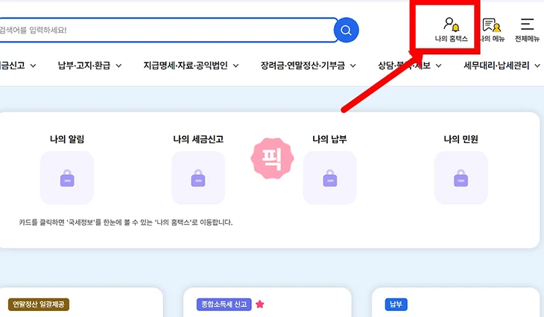Click the blue 납부 tag
Viewport: 544px width, 317px height.
(x=395, y=304)
